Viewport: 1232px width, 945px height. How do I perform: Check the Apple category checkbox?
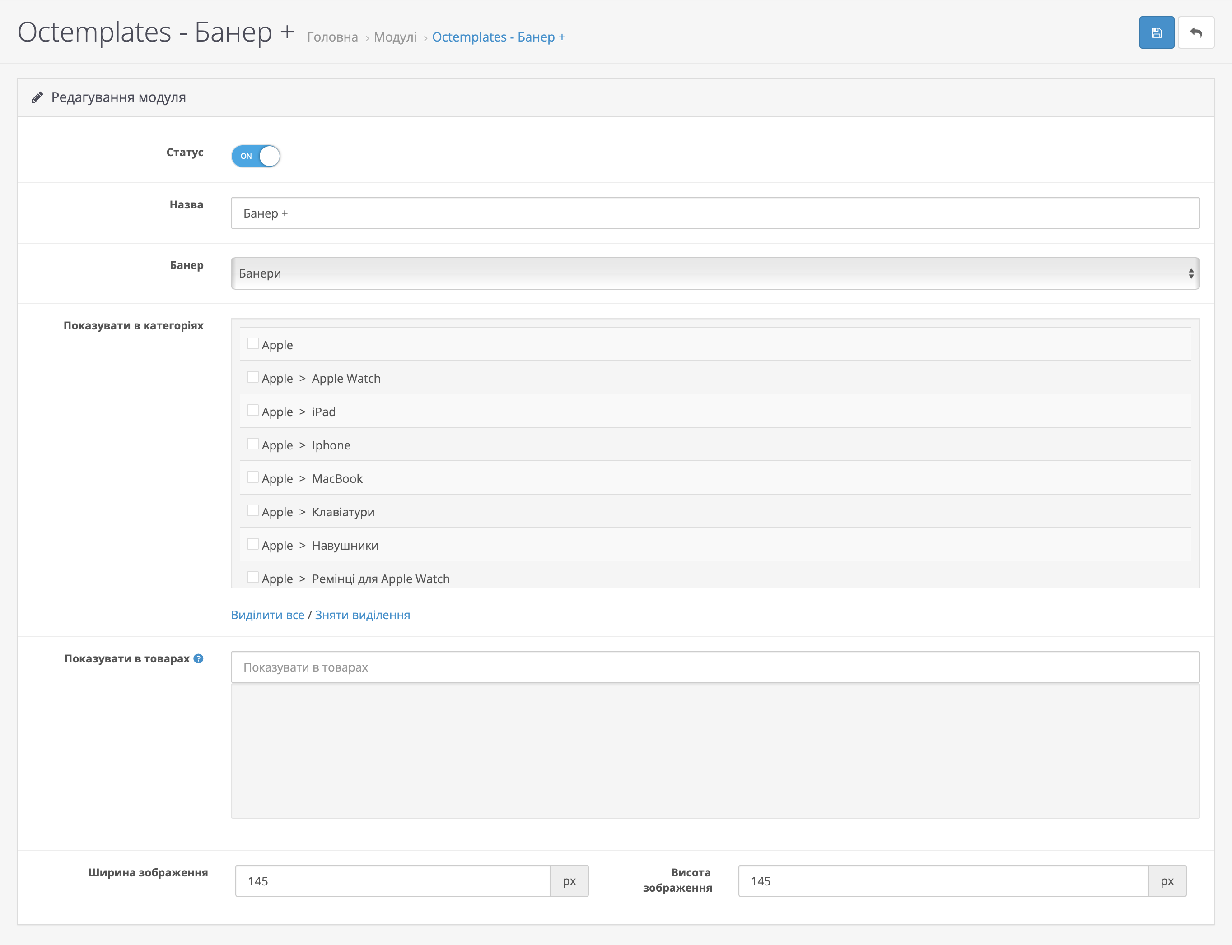pos(253,344)
